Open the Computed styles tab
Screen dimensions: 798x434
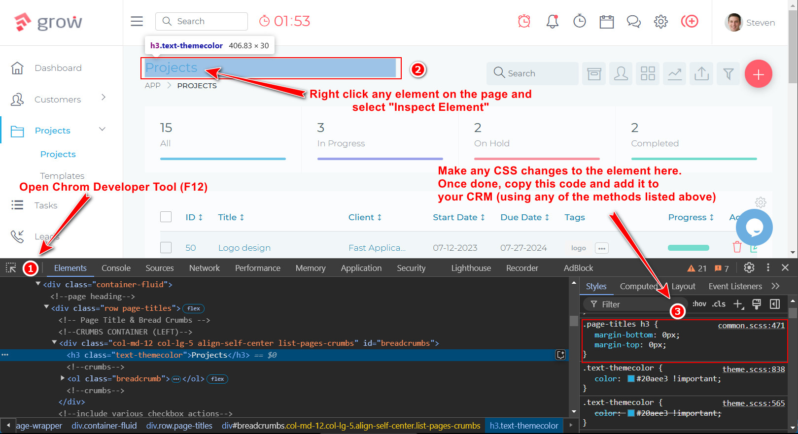pos(638,286)
